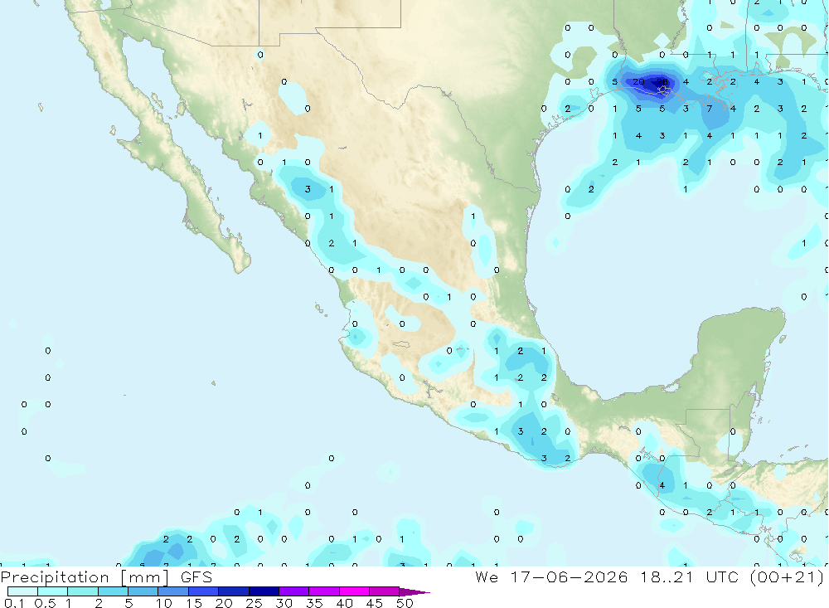Click the '0.1' legend scale label
Screen dimensions: 829x608
tap(14, 603)
